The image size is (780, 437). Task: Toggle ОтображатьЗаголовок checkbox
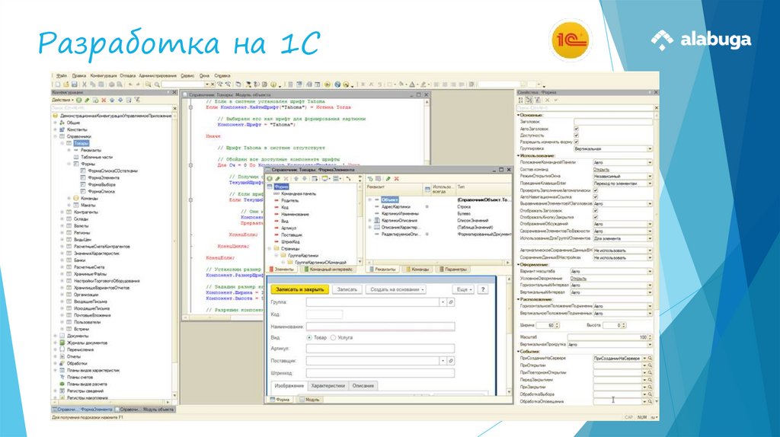click(x=596, y=210)
